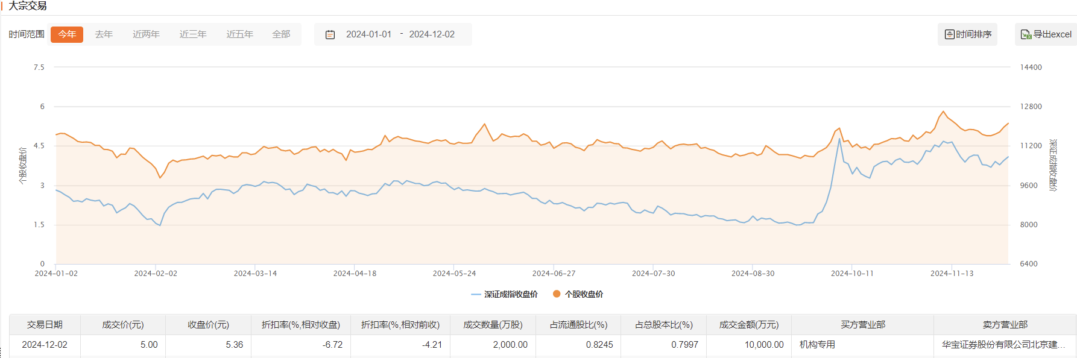The image size is (1077, 358).
Task: Click the 时间排序 sort icon
Action: (x=949, y=34)
